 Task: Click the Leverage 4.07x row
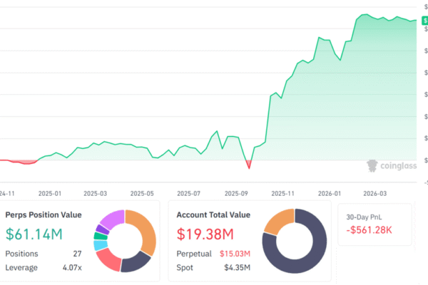click(x=44, y=268)
